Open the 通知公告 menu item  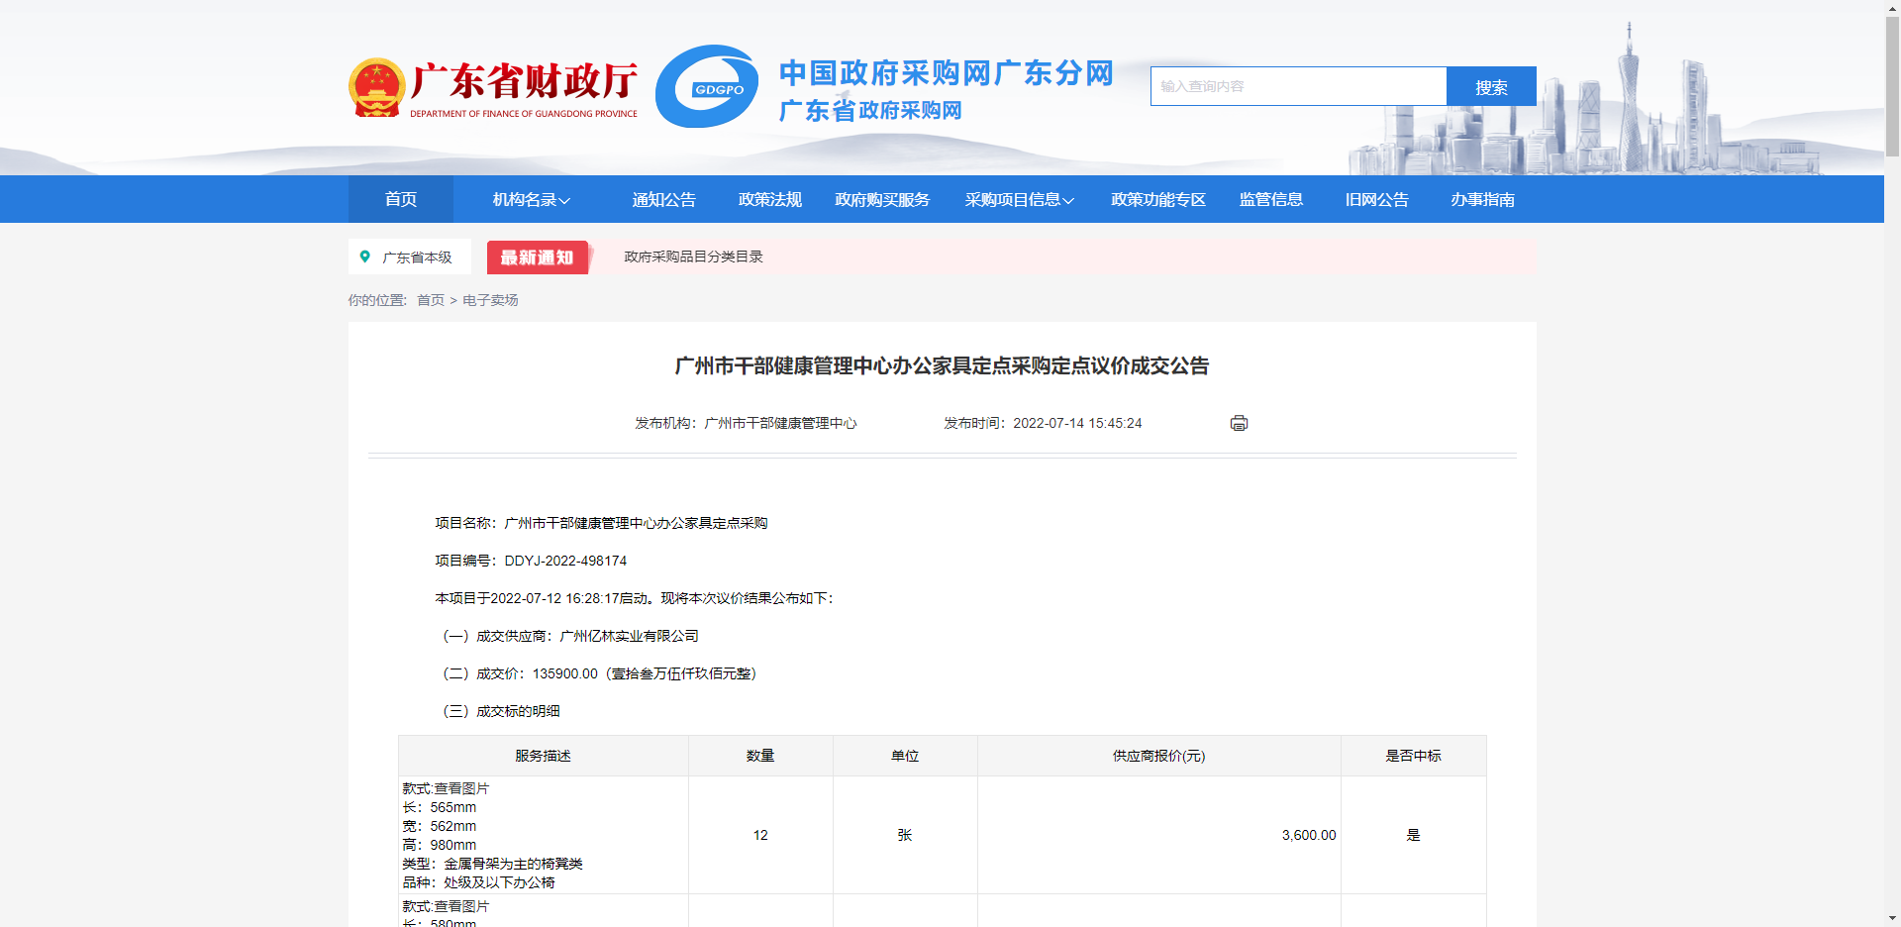[x=664, y=199]
